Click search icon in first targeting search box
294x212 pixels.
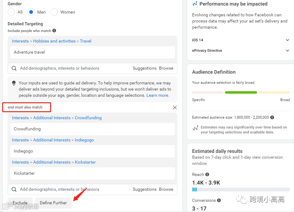click(14, 68)
